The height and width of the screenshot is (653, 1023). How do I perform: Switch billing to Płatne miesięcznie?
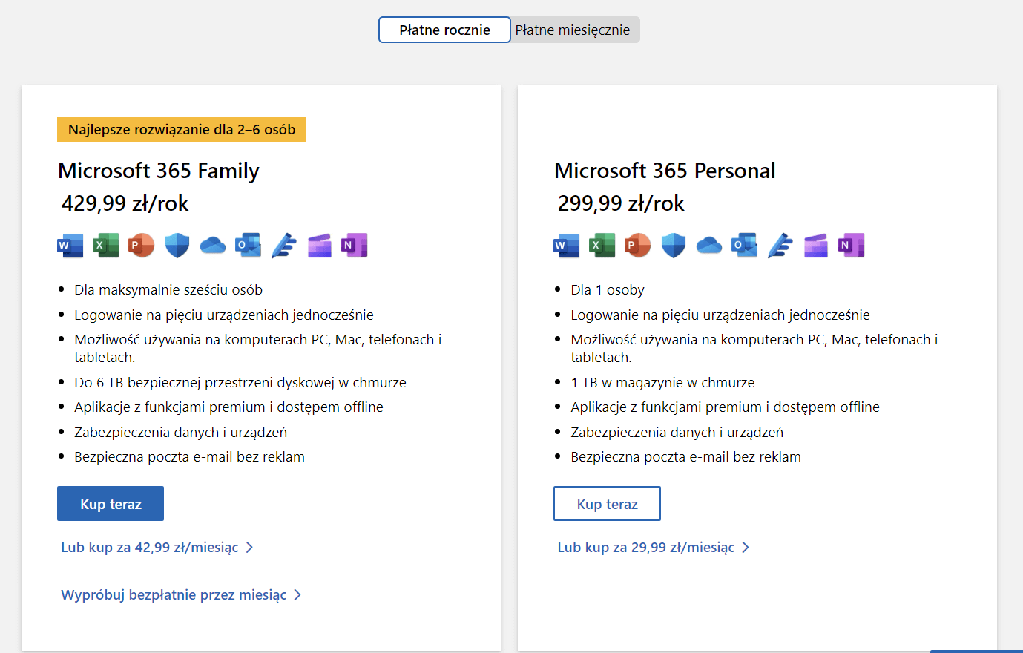[x=574, y=30]
